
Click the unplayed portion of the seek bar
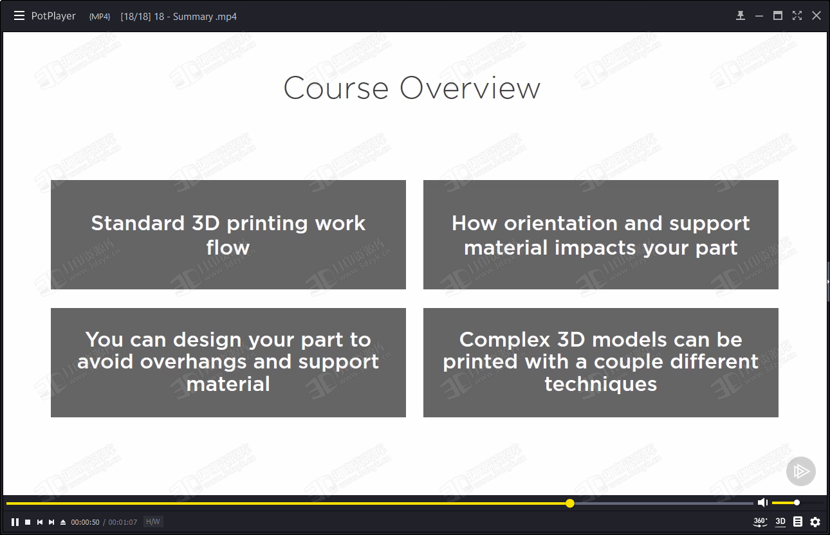[664, 503]
